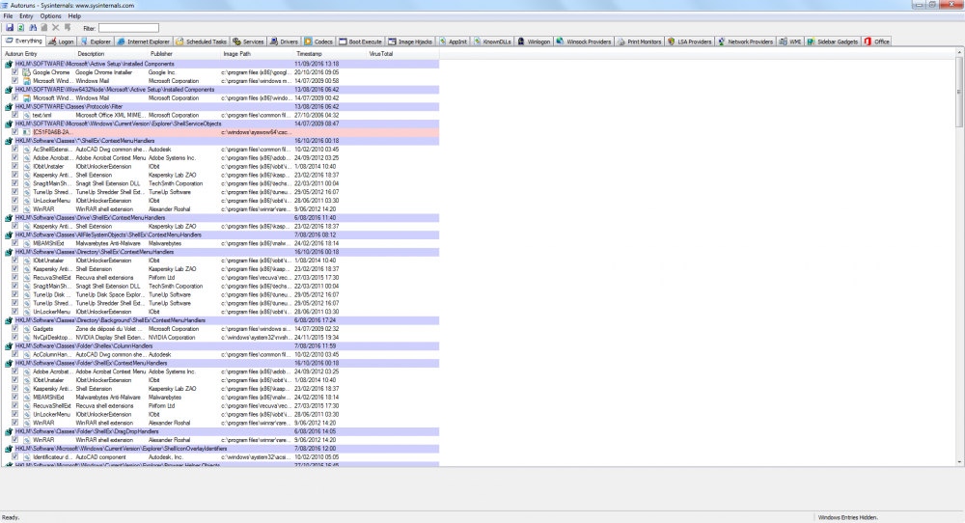Uncheck the TuneUp Disk Space Explorer entry
The image size is (965, 523).
click(15, 294)
